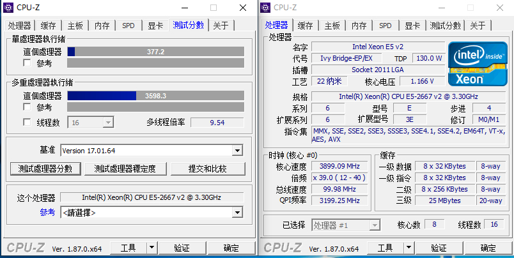This screenshot has height=258, width=514.
Task: Open 内存 tab in left window
Action: [x=102, y=26]
